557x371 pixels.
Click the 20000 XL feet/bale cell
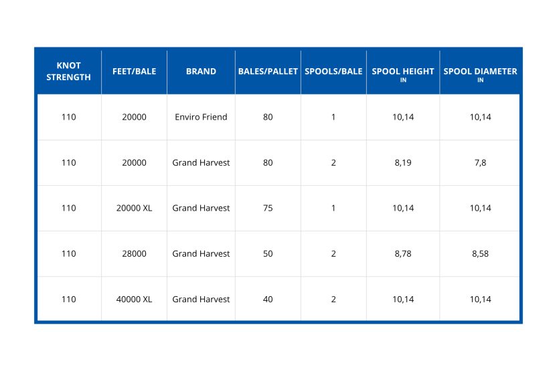click(135, 208)
